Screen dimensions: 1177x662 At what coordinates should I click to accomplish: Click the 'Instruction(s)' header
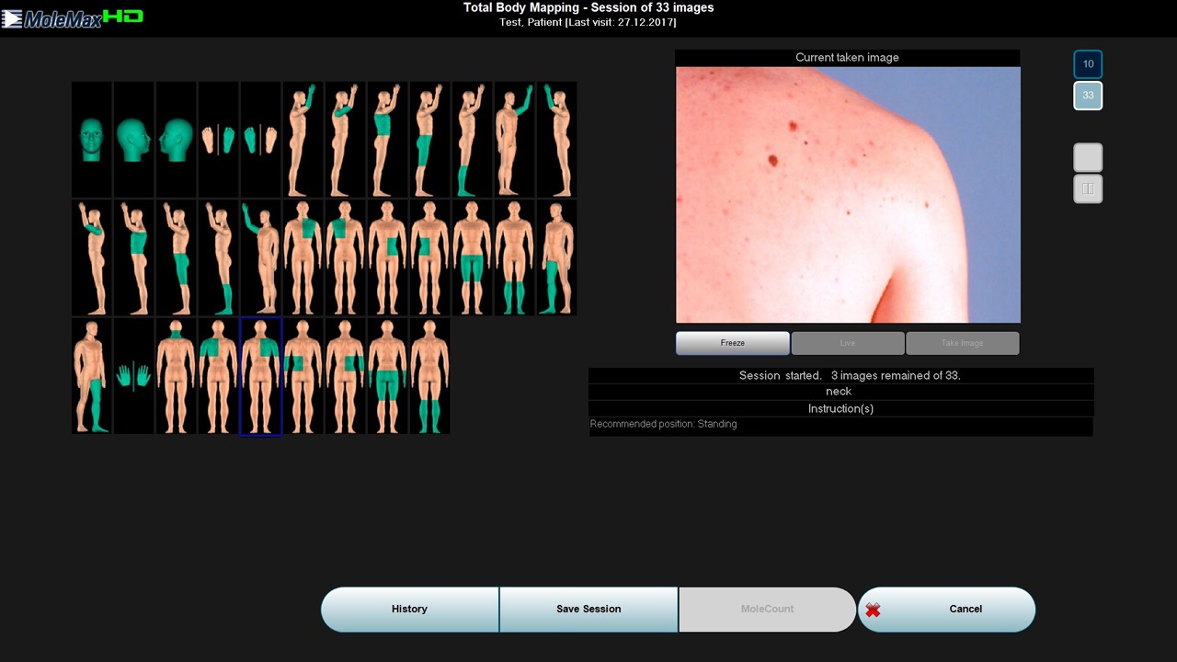pos(840,408)
